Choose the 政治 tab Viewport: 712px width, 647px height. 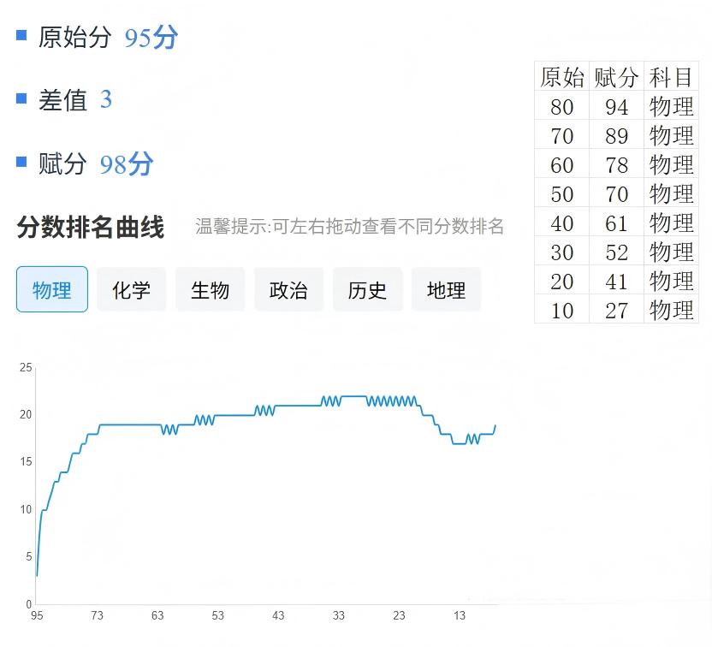tap(288, 290)
